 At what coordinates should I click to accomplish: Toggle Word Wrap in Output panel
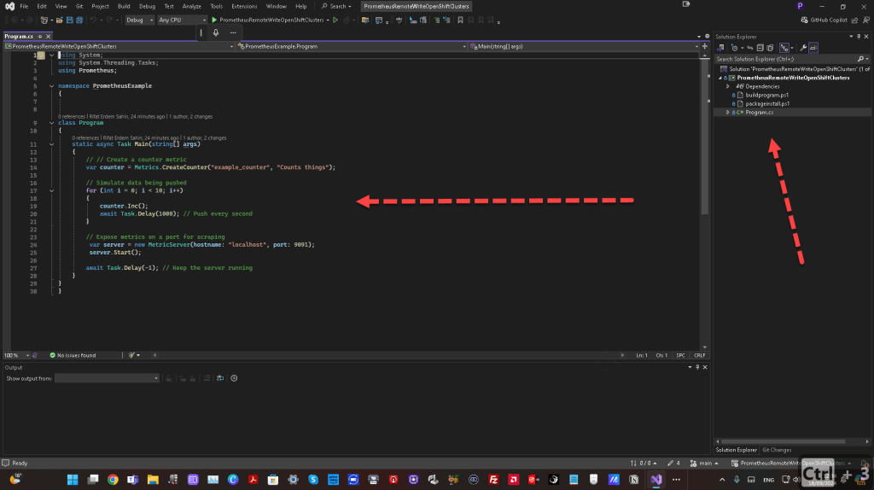(x=220, y=378)
